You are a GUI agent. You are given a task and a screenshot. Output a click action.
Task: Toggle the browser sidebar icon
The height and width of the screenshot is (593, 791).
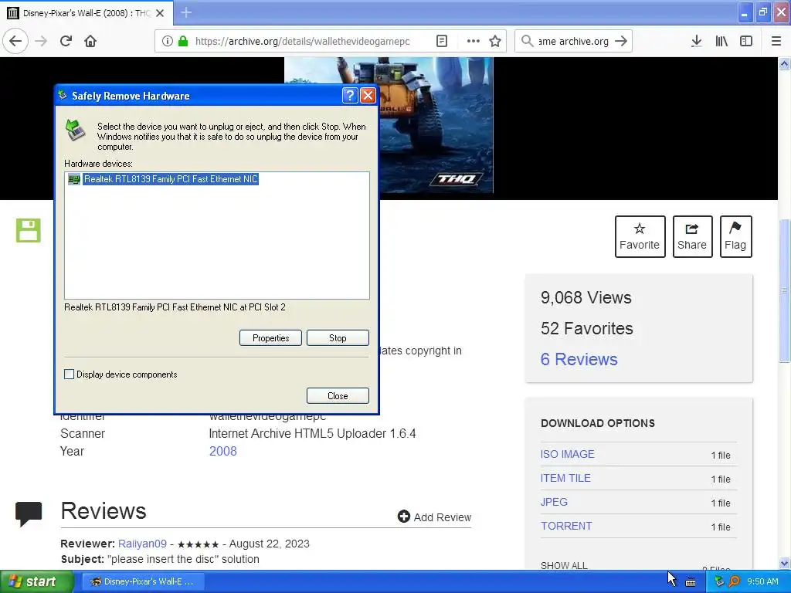coord(746,41)
